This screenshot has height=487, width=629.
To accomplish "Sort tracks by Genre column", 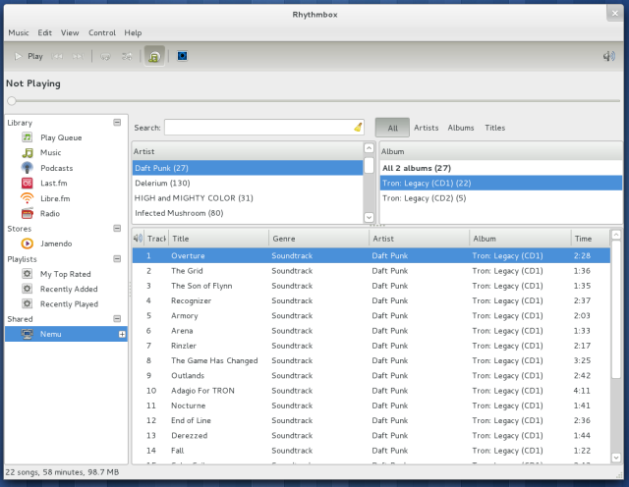I will 318,239.
